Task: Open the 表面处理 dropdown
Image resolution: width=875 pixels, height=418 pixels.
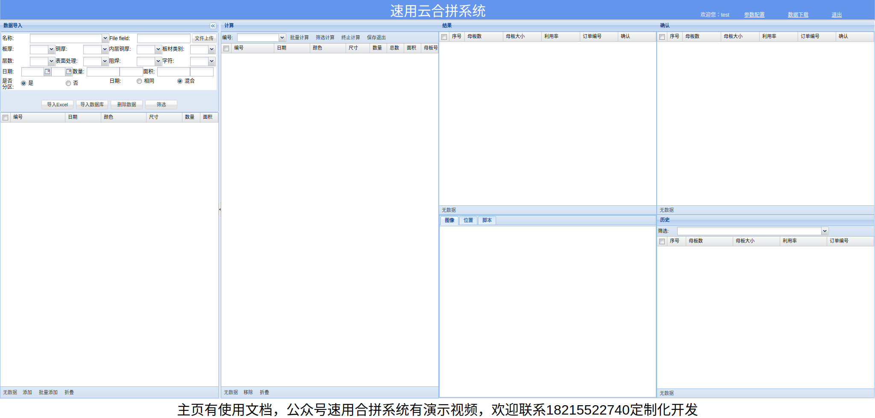Action: [x=105, y=61]
